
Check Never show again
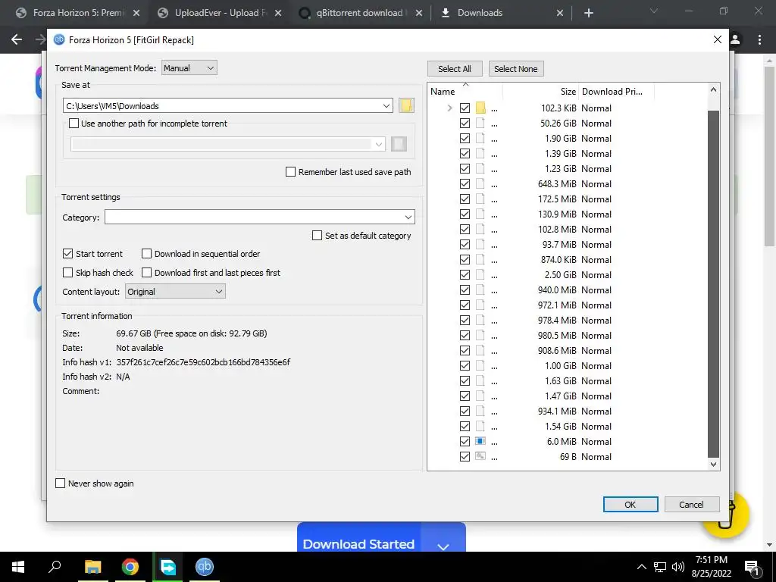61,483
